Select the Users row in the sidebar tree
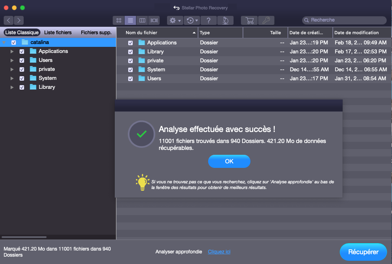Viewport: 392px width, 264px height. [58, 60]
